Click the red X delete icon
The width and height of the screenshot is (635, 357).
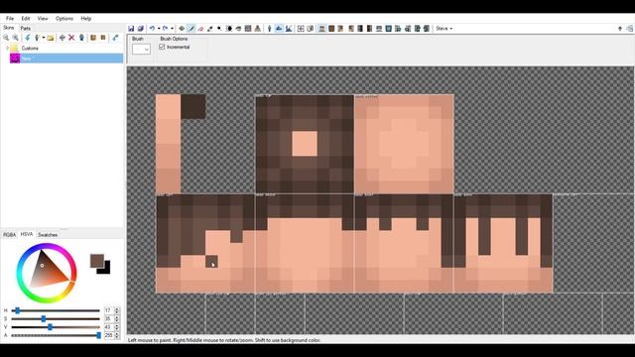click(71, 38)
